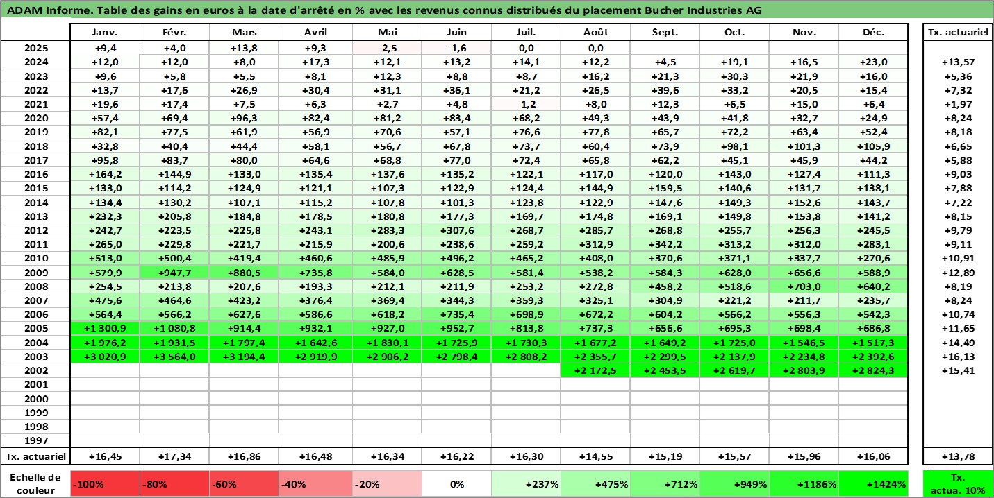Click the Déc. column header
Image resolution: width=994 pixels, height=498 pixels.
873,33
